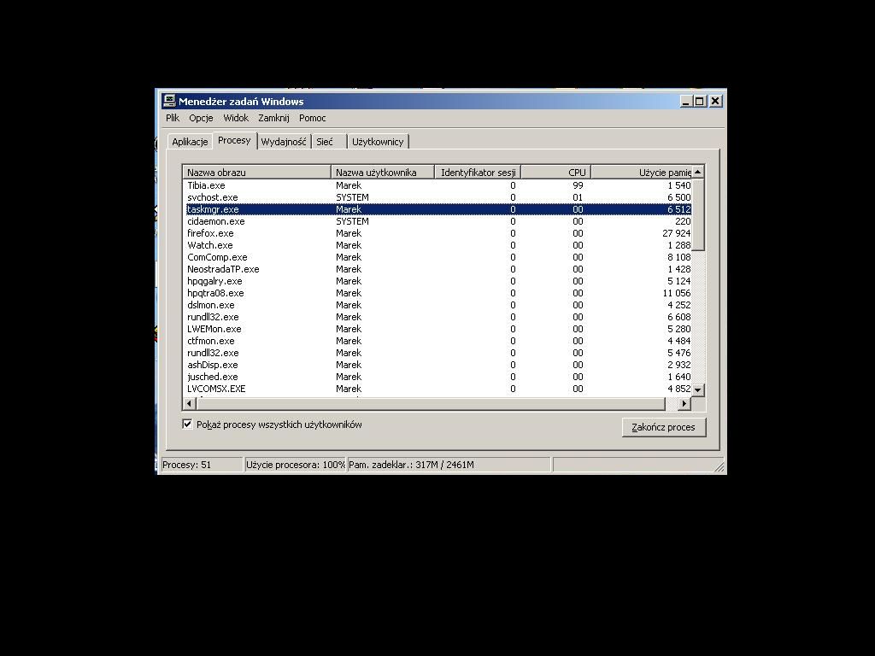Sort by Użycie pamięci column header
Image resolution: width=875 pixels, height=656 pixels.
pos(641,173)
